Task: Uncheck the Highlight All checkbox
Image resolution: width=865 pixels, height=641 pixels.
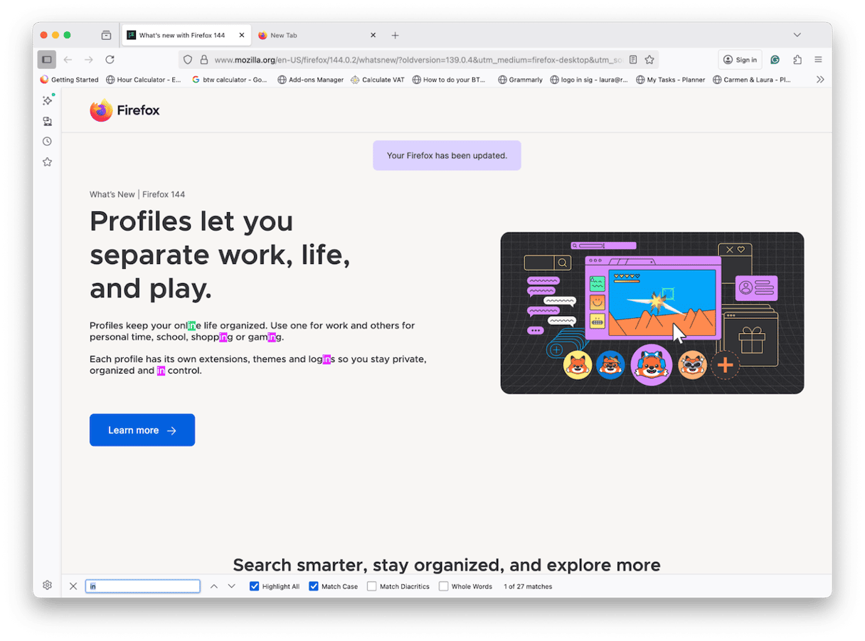Action: 254,586
